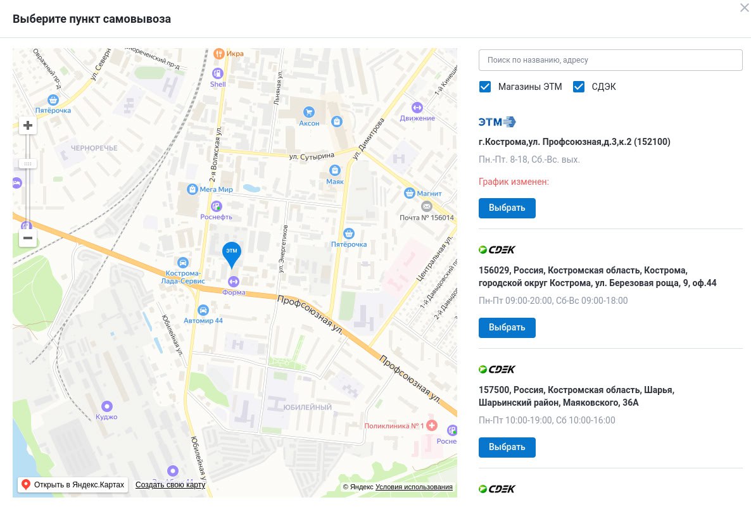Select the Шарья, Маяковского, 36А address text
This screenshot has width=751, height=507.
tap(576, 396)
